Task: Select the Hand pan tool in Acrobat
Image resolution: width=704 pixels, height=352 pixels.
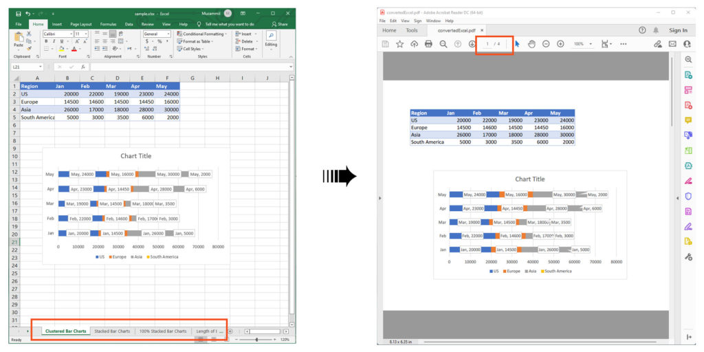Action: pos(531,44)
